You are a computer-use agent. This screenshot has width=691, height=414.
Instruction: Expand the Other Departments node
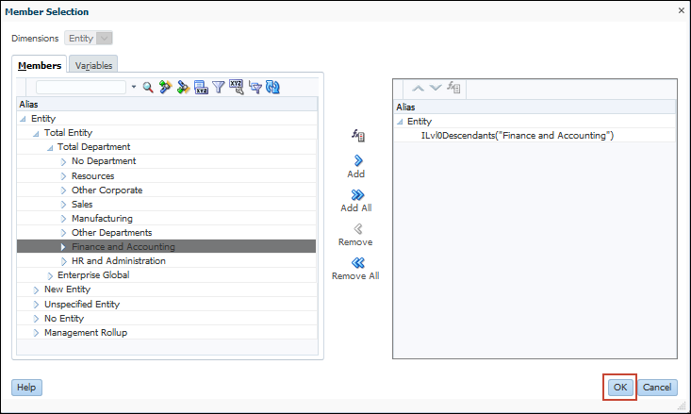63,233
